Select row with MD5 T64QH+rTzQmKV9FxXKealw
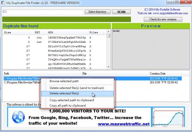Image resolution: width=192 pixels, height=132 pixels. point(55,60)
